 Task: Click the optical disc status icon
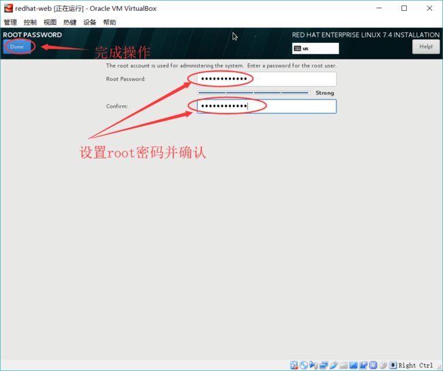pyautogui.click(x=304, y=365)
